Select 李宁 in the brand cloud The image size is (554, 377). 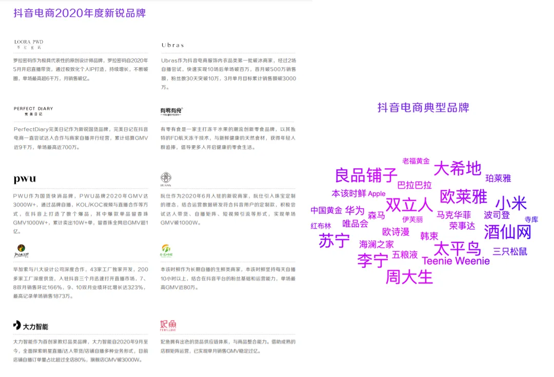point(372,261)
